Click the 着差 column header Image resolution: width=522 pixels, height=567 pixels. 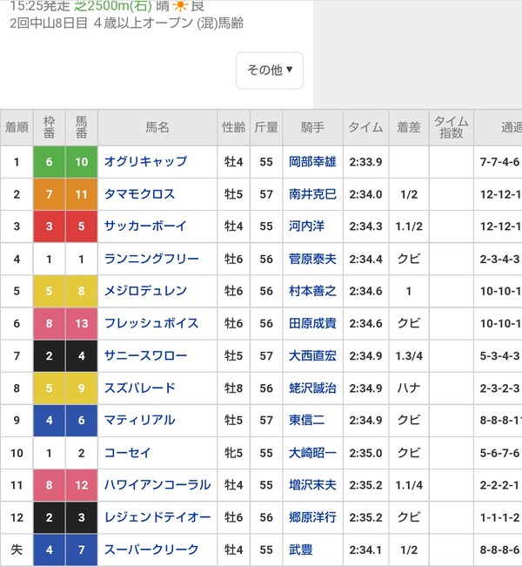(x=409, y=127)
